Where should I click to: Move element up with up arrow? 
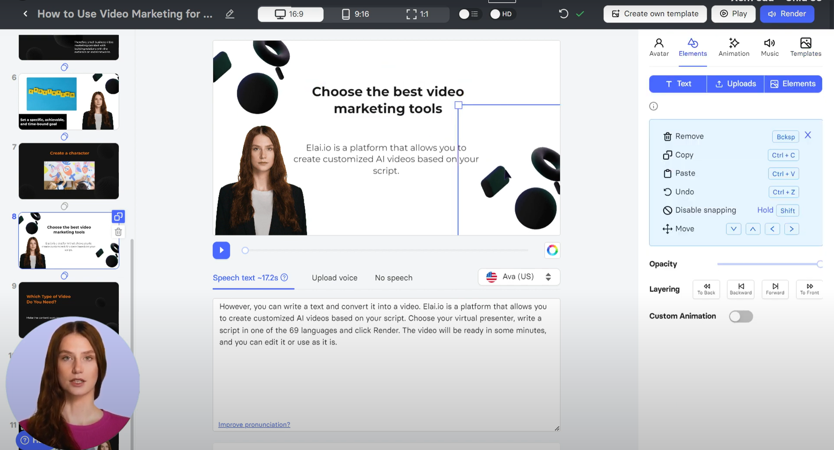(753, 229)
